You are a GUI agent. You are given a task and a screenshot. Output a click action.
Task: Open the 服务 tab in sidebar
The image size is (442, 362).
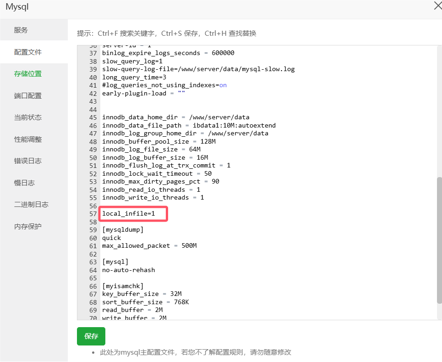pos(21,30)
